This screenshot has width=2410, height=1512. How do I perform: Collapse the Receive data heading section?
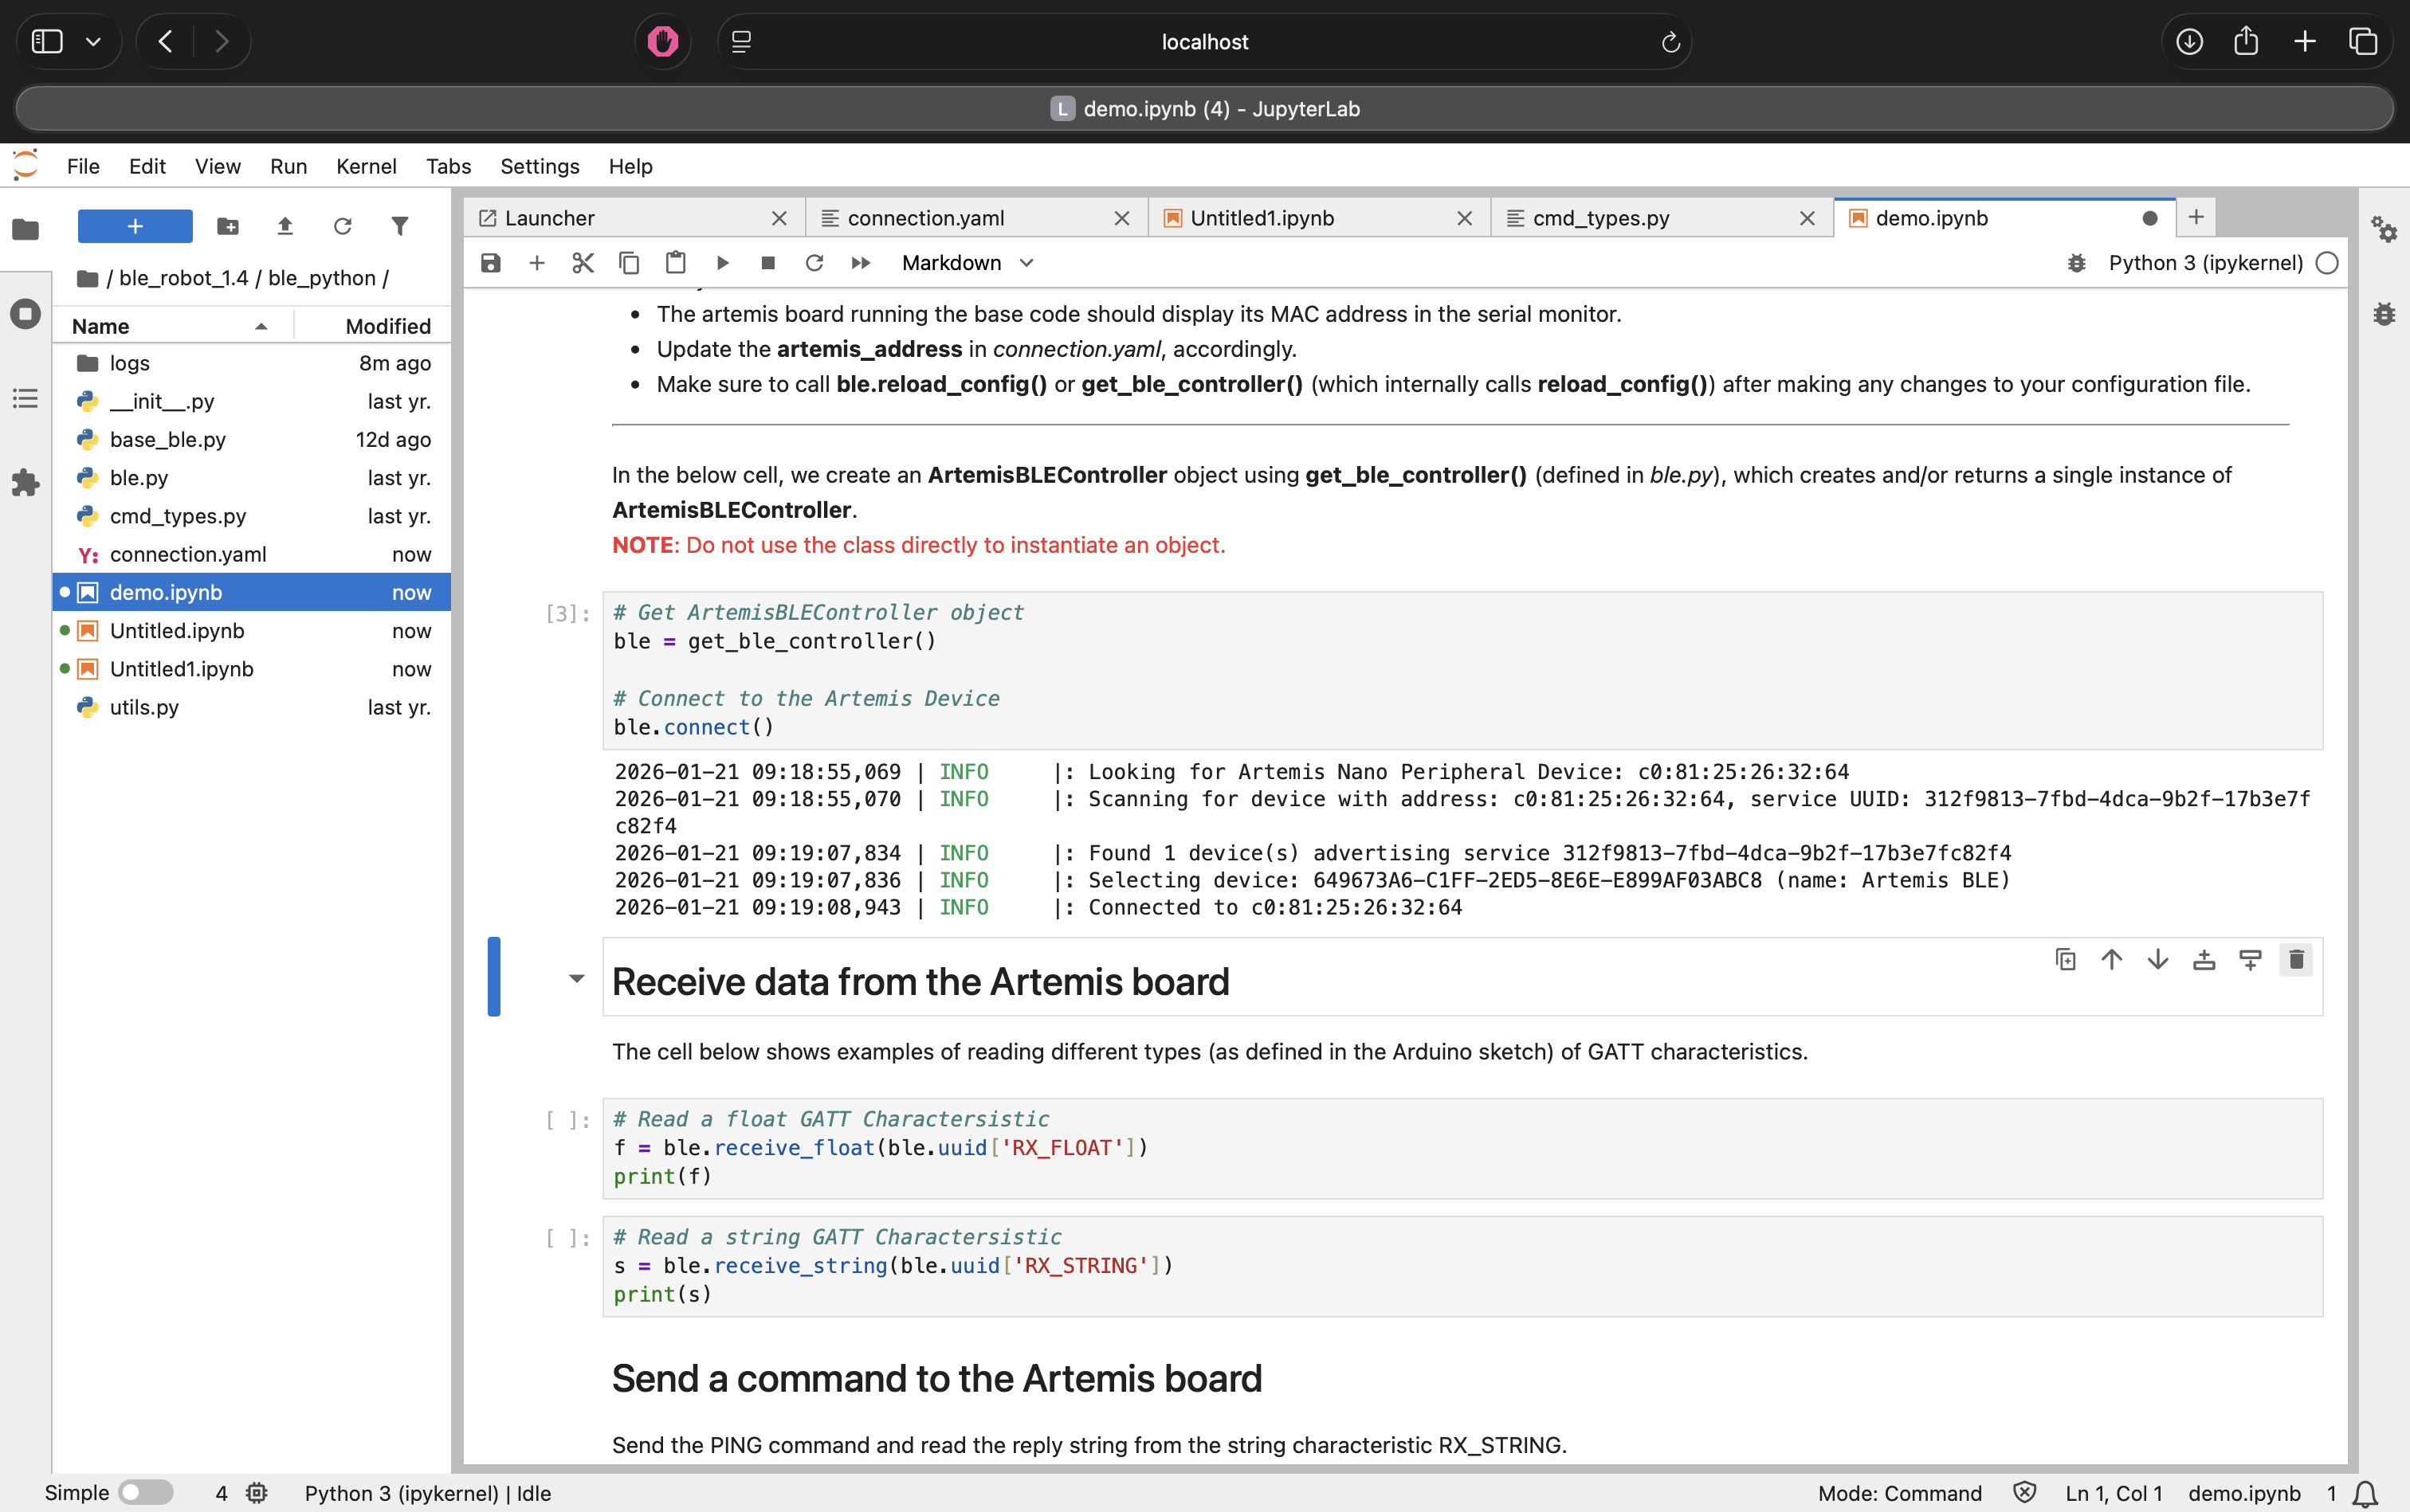(x=576, y=979)
